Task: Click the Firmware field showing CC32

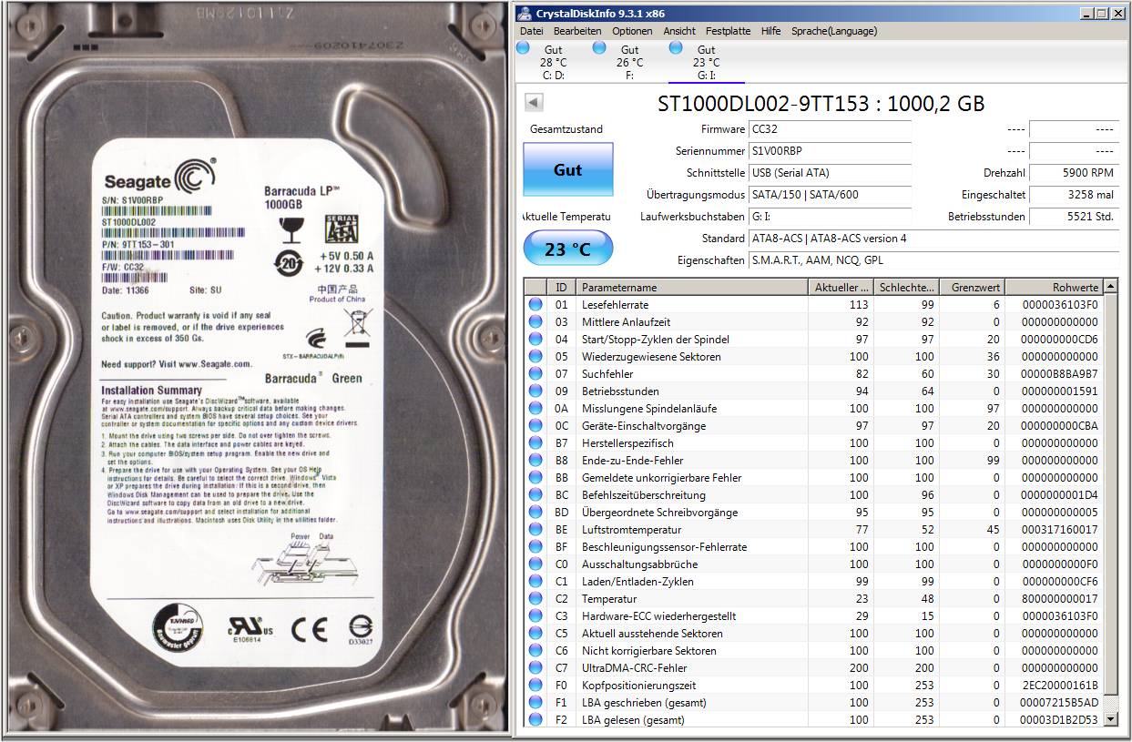Action: pyautogui.click(x=830, y=129)
